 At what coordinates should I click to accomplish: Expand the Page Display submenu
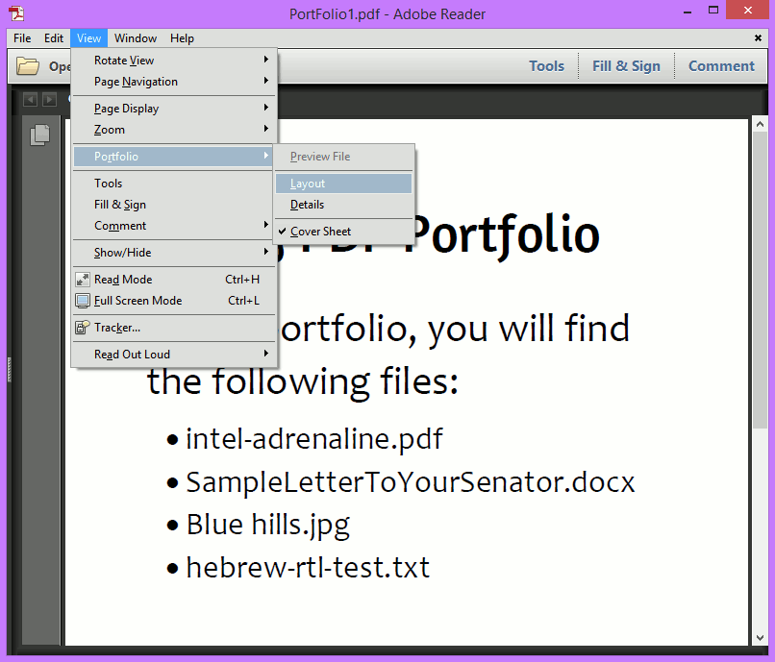174,109
